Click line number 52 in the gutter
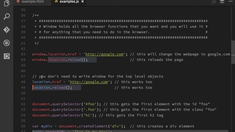 pyautogui.click(x=23, y=104)
